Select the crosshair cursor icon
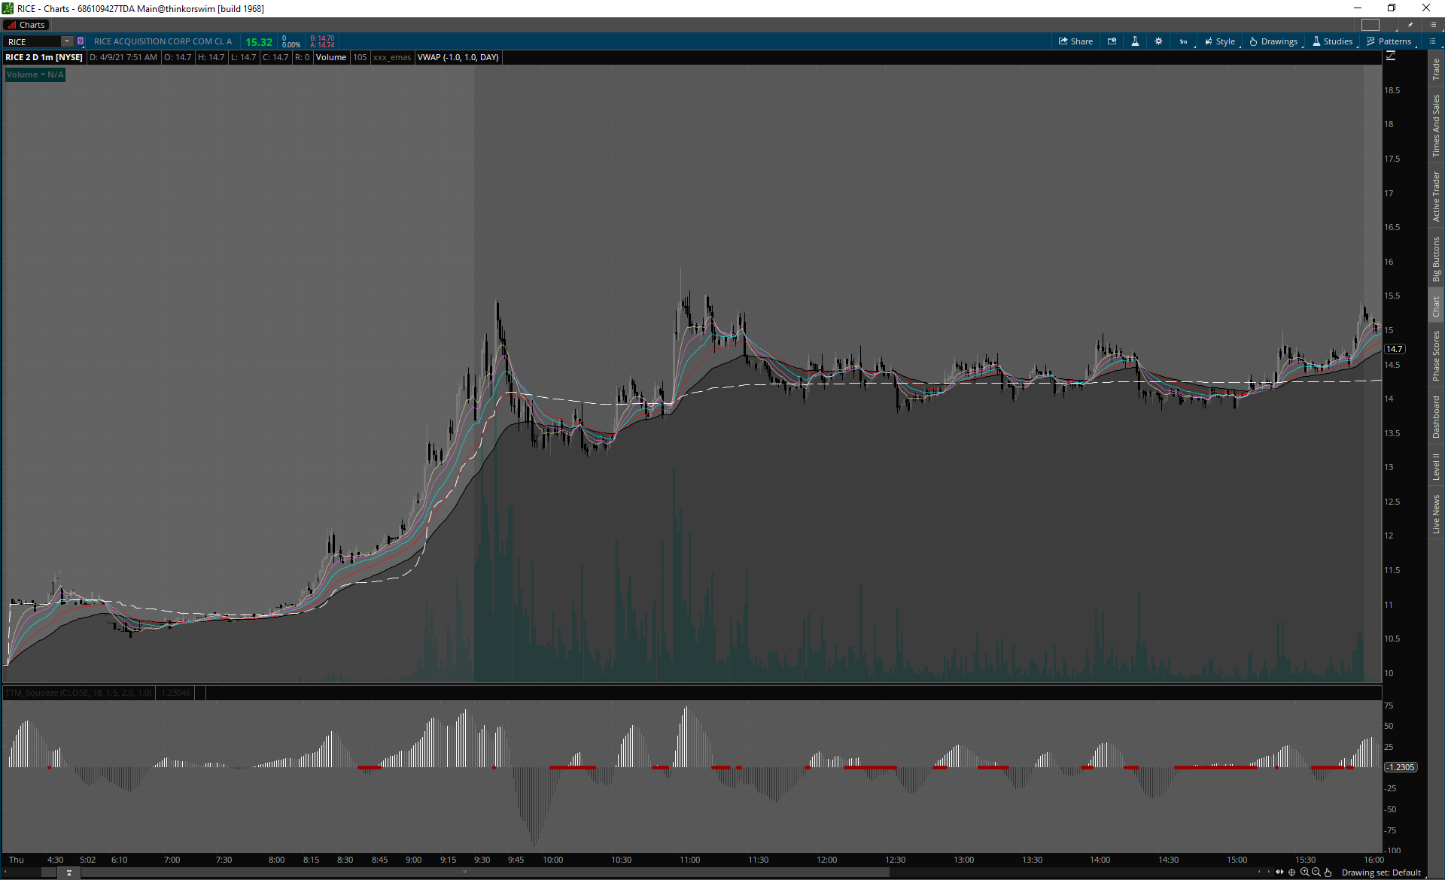1445x880 pixels. (1292, 872)
